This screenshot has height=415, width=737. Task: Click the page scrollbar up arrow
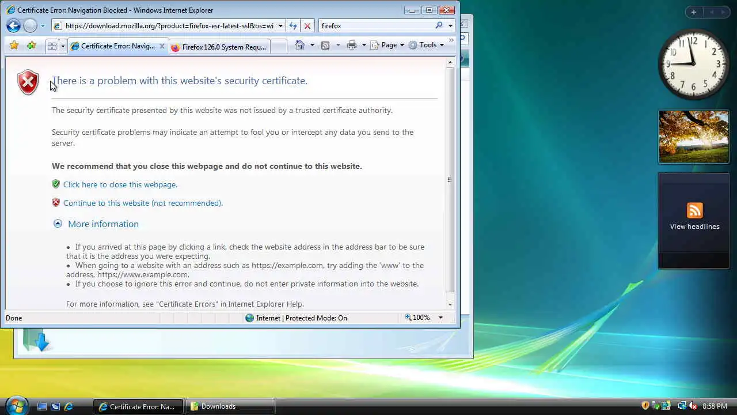pos(450,61)
